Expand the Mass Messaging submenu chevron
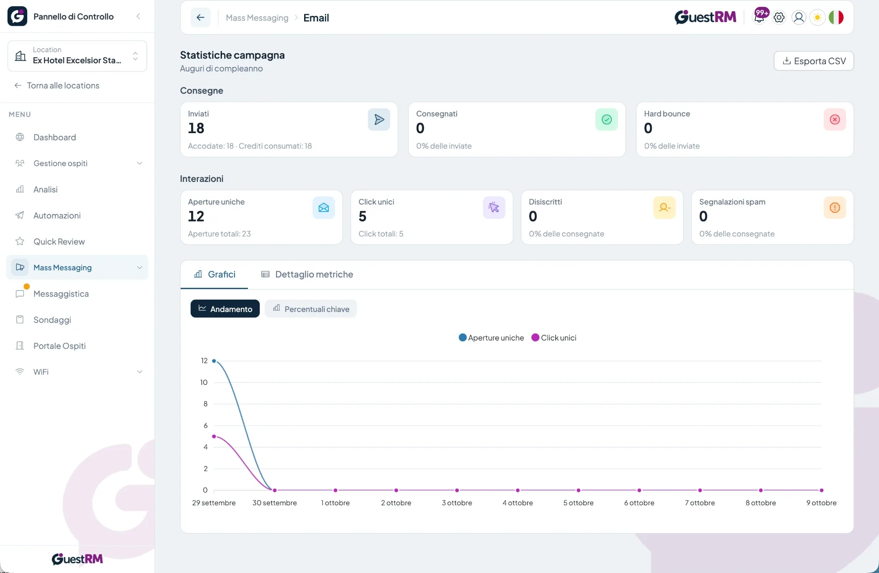This screenshot has height=573, width=879. [x=139, y=268]
